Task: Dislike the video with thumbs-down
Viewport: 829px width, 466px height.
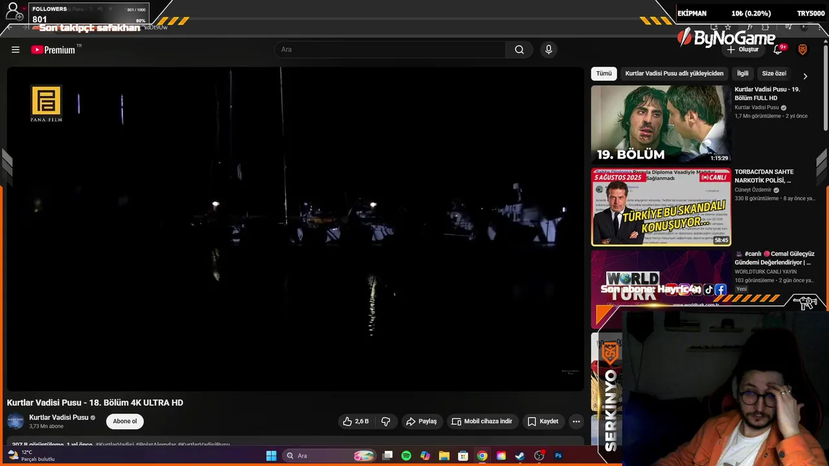Action: coord(385,421)
